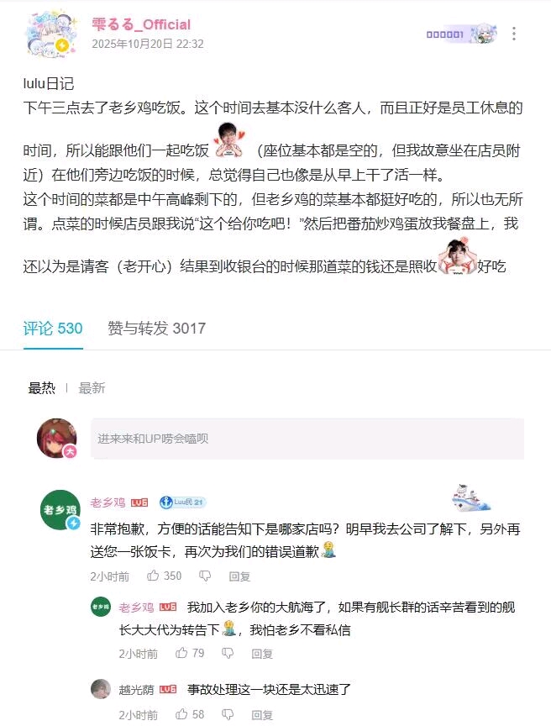Reply to the 老乡鸡 apology comment
Image resolution: width=551 pixels, height=726 pixels.
pos(239,576)
